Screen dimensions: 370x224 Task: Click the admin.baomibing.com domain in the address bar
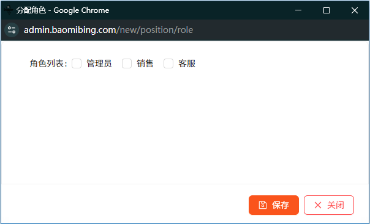pos(70,30)
